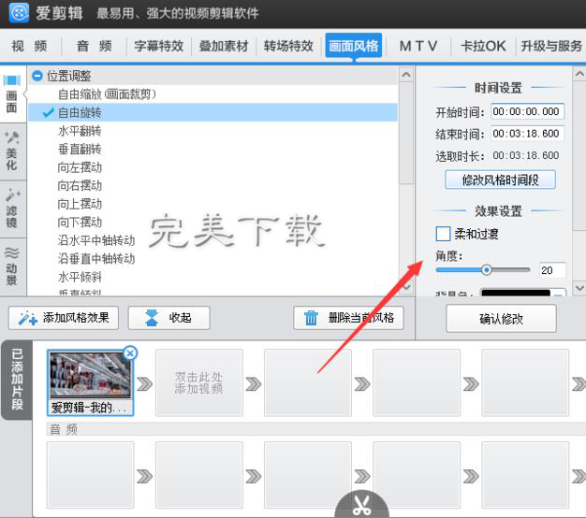Remove the 爱剪辑-我的 clip with X icon

point(130,353)
